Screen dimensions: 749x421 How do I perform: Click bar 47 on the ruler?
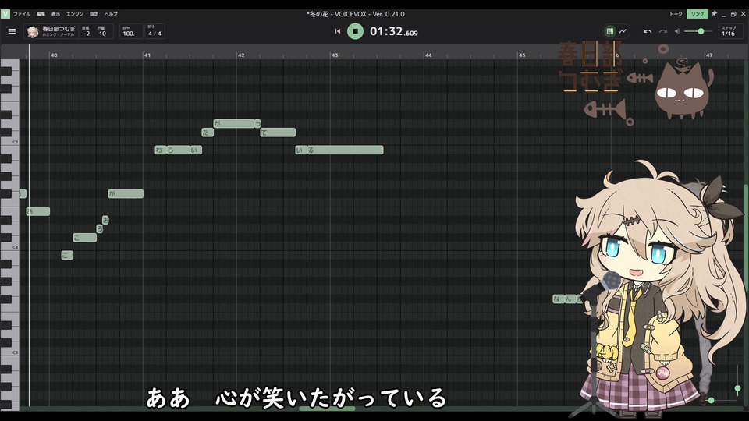709,55
